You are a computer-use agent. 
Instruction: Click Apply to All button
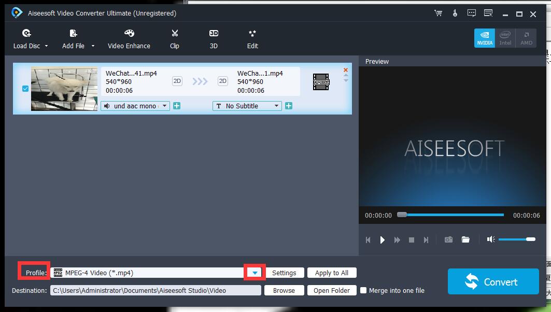pos(332,273)
